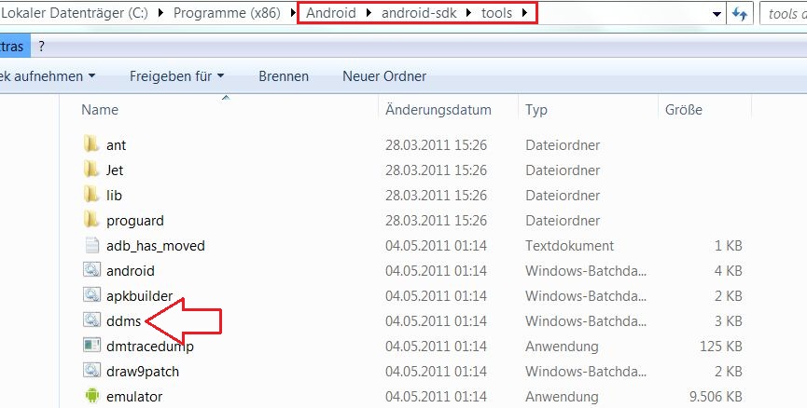Expand the arrow after Lokaler Datenträger (C:)

[160, 13]
